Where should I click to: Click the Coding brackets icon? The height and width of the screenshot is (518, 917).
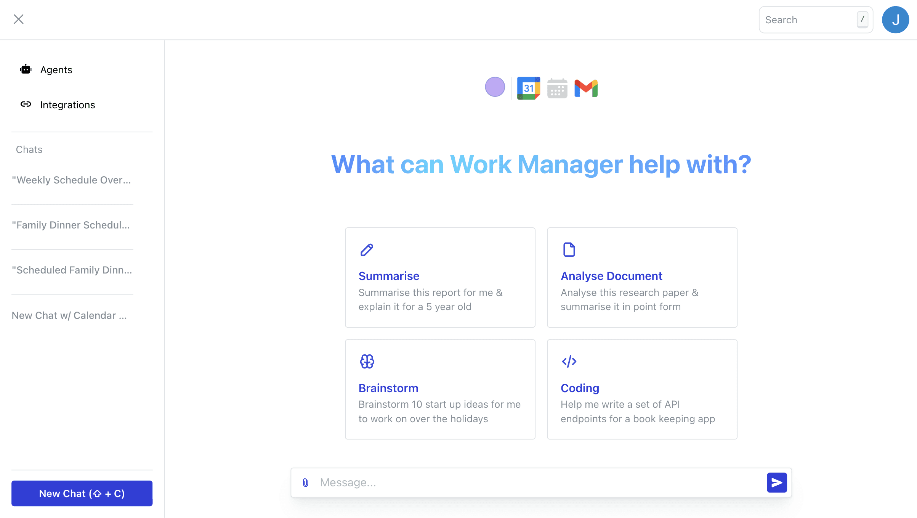point(569,361)
